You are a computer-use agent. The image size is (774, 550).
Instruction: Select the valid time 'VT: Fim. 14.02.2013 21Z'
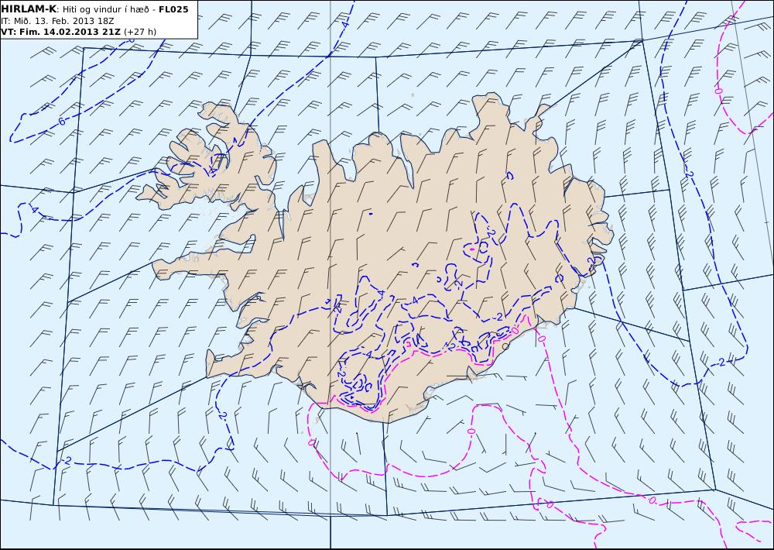[60, 32]
